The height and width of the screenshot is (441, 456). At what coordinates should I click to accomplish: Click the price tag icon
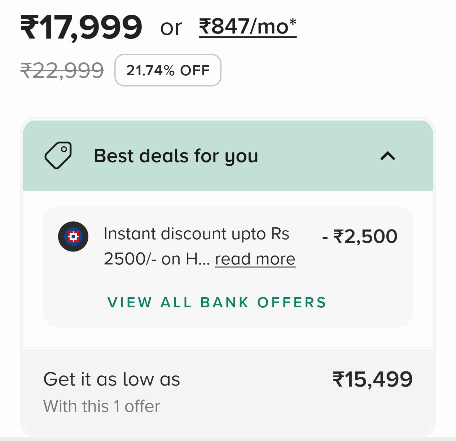(x=58, y=156)
